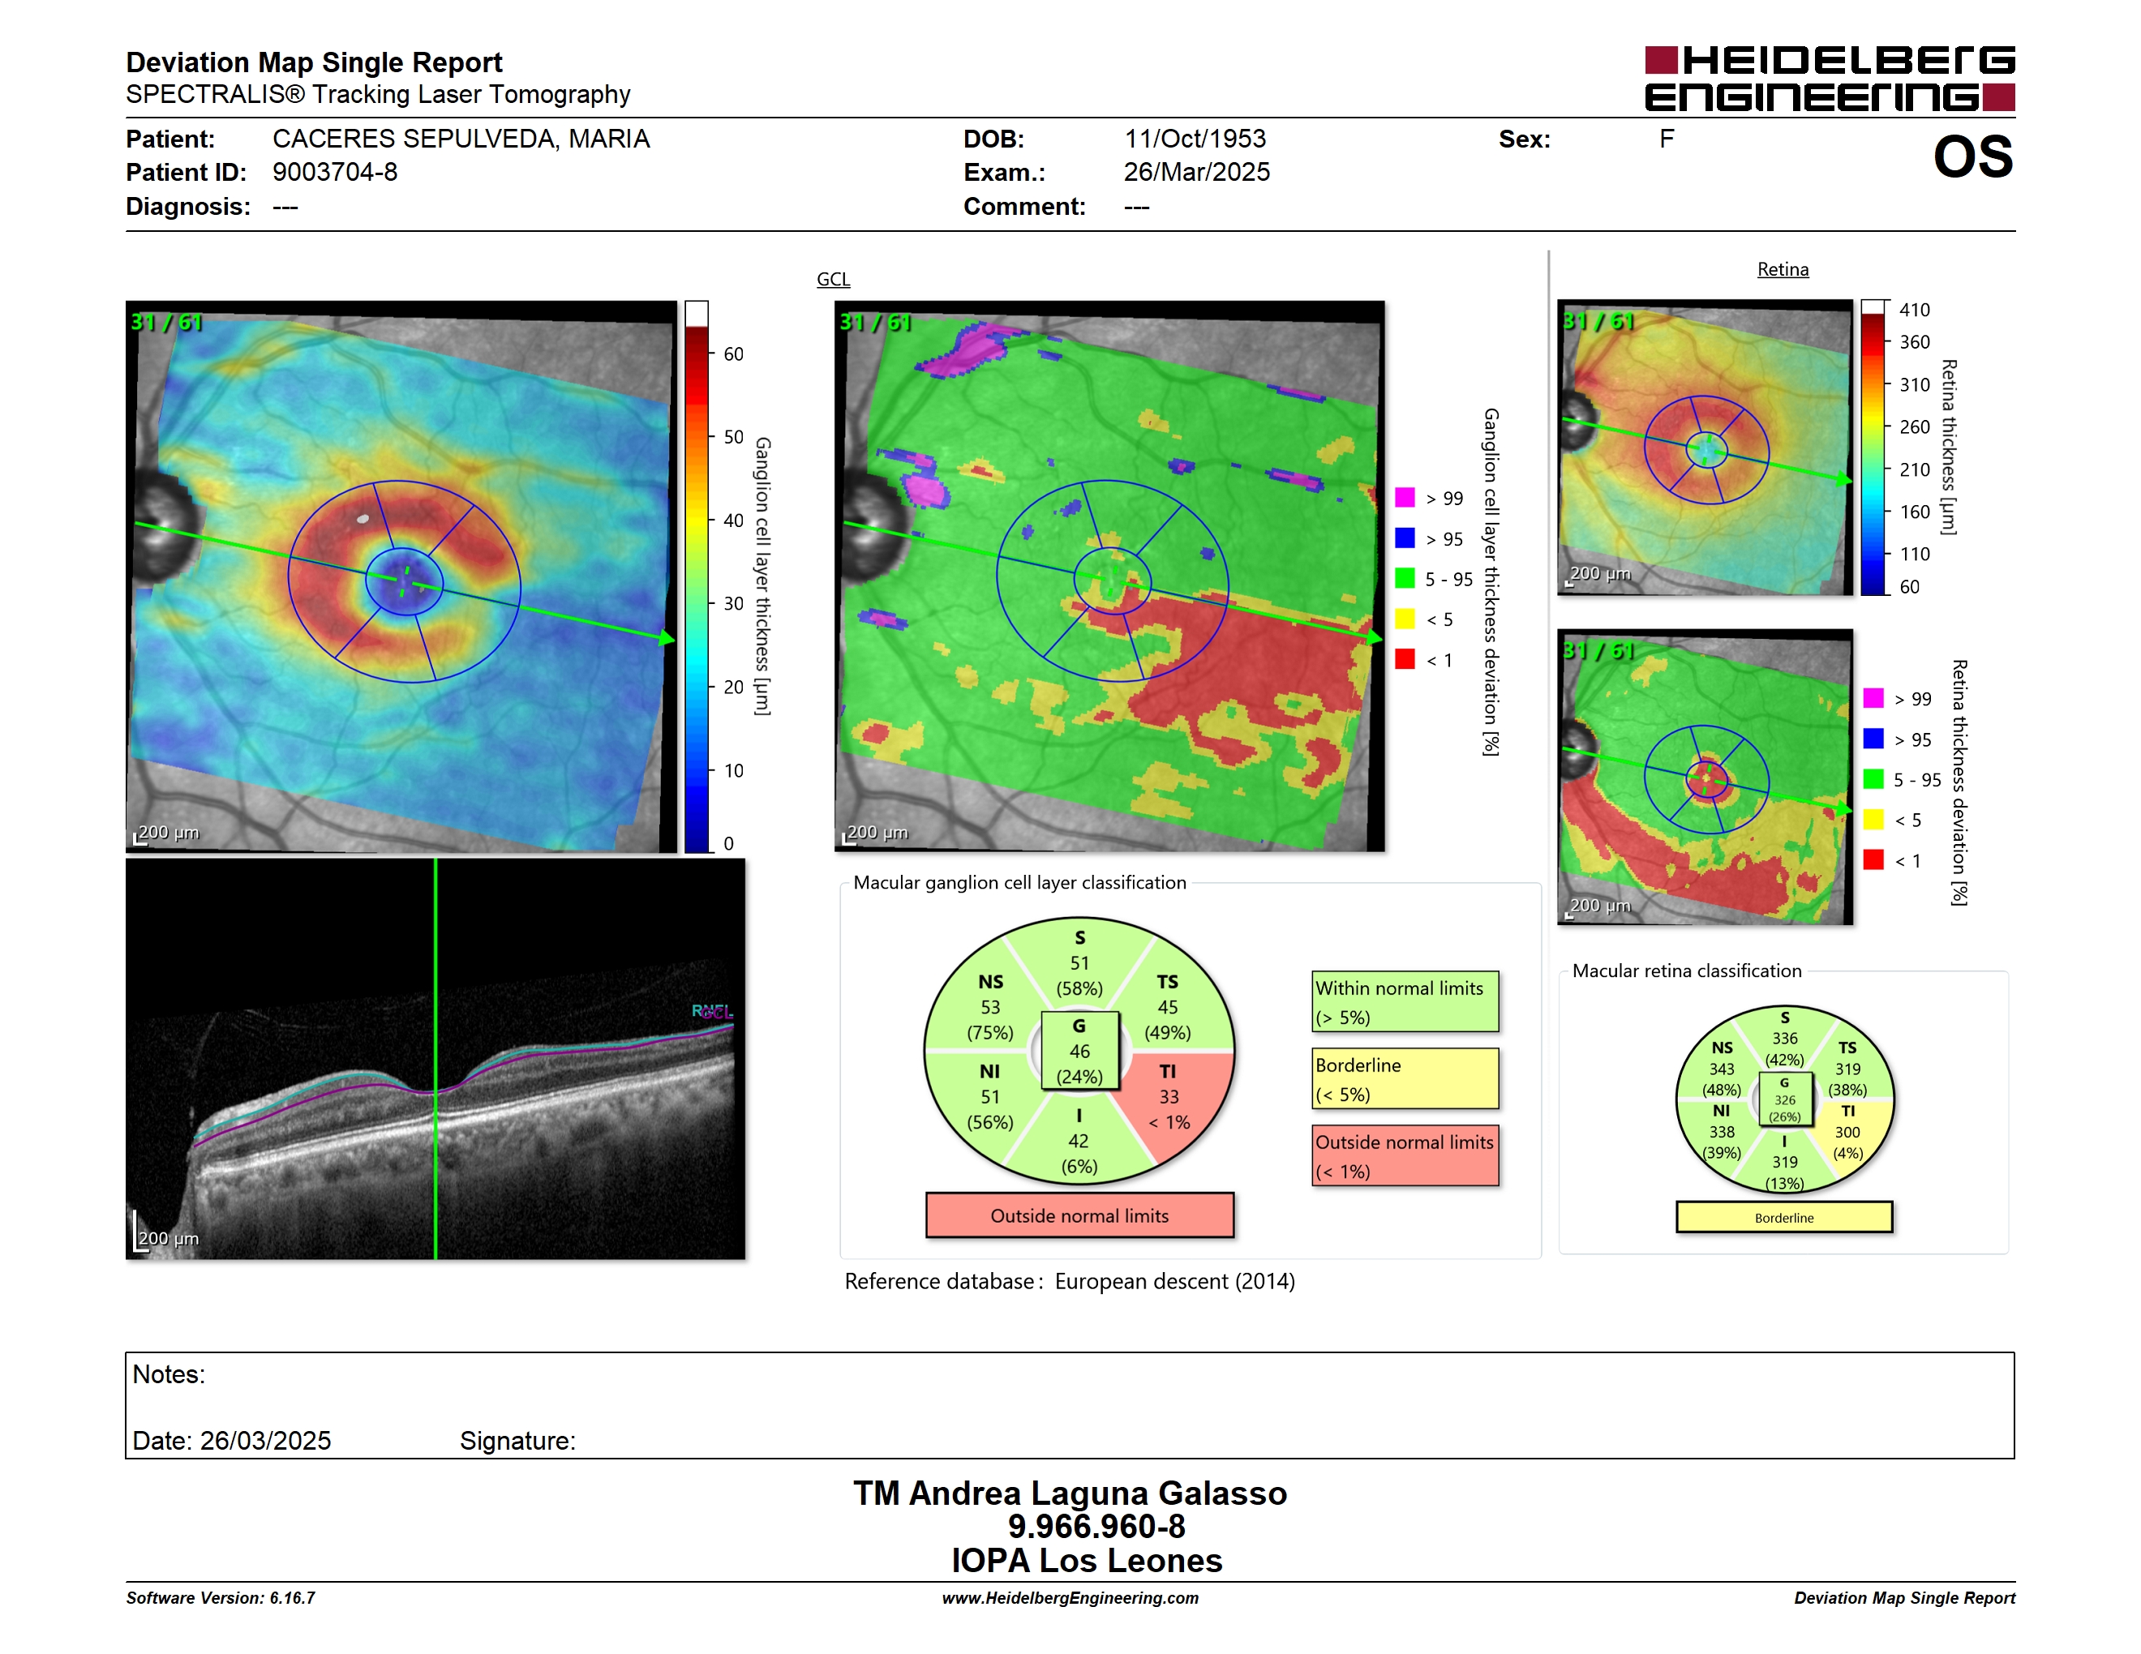Screen dimensions: 2141x1654
Task: Click the NS sector value 343 in retina chart
Action: 1722,1069
